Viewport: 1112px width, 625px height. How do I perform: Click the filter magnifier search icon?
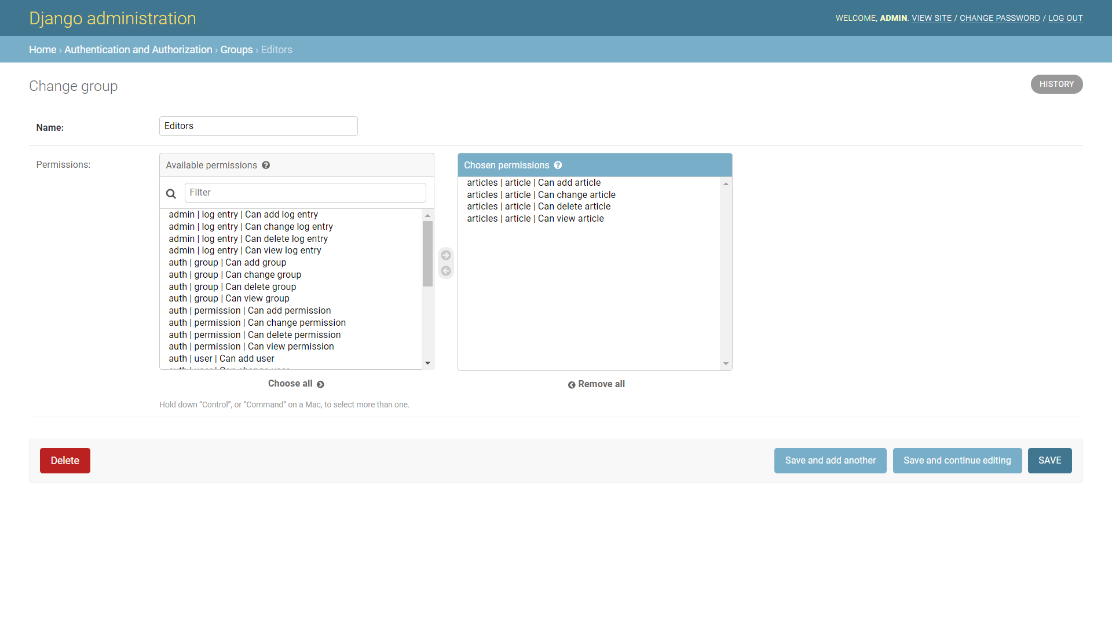(171, 194)
